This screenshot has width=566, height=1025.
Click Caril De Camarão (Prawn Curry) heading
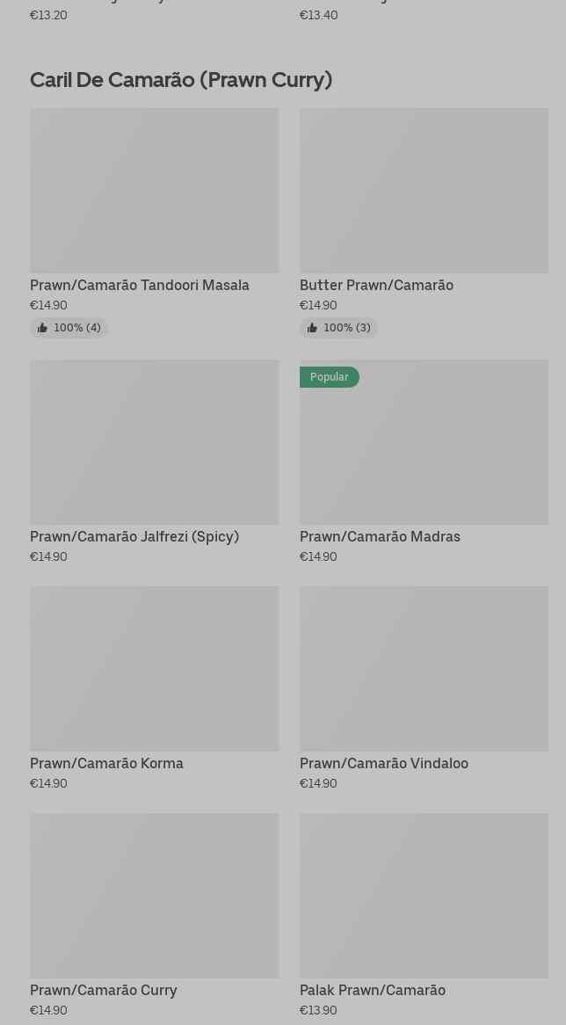click(181, 80)
